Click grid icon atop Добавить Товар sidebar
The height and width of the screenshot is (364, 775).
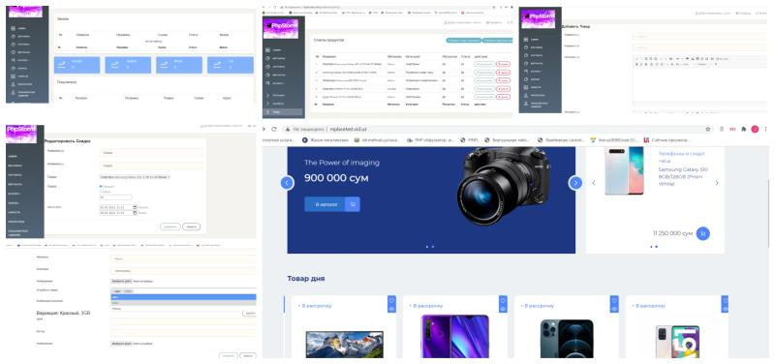coord(526,39)
